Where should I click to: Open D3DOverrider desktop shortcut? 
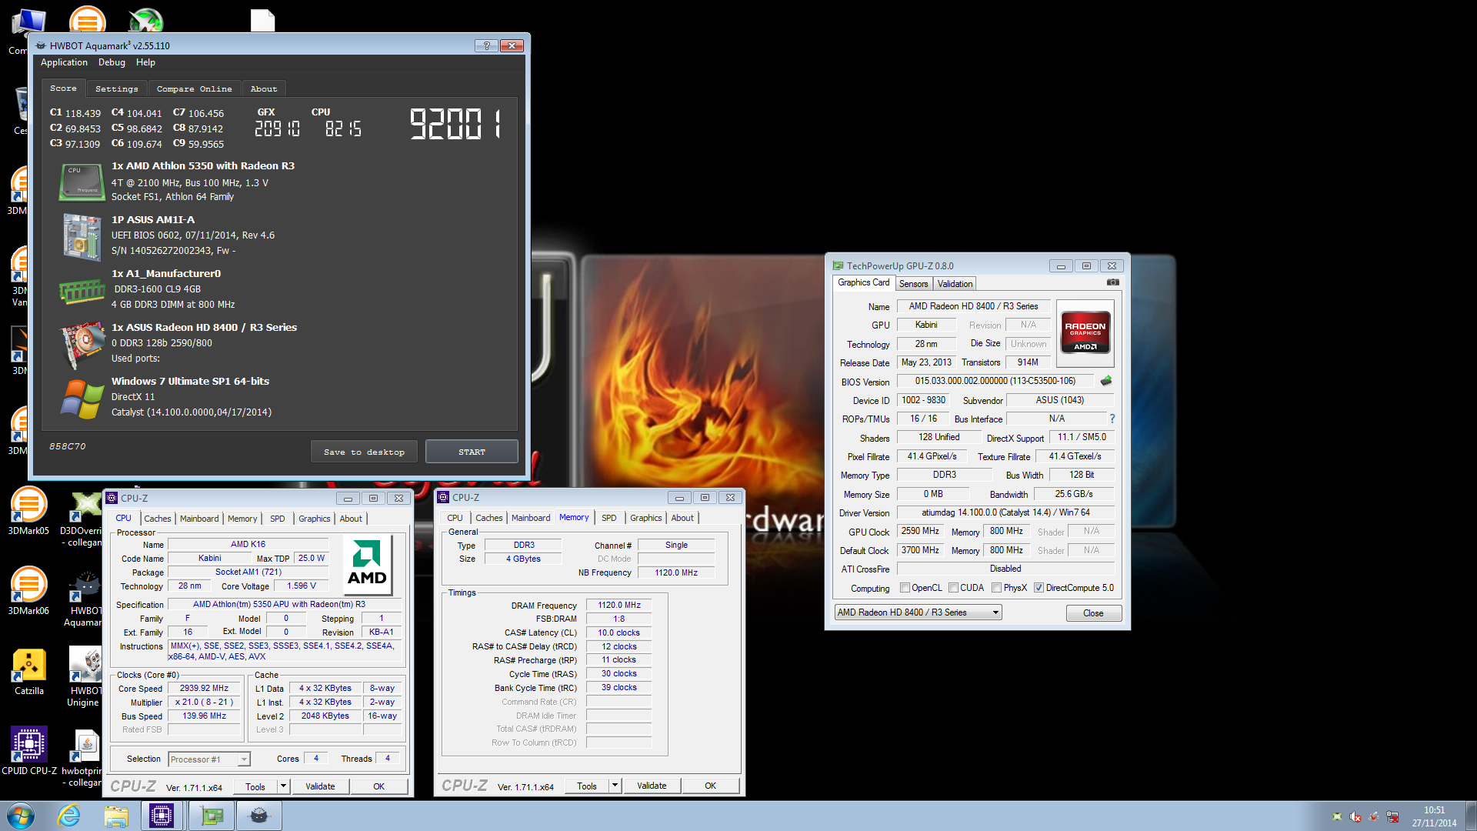coord(84,517)
